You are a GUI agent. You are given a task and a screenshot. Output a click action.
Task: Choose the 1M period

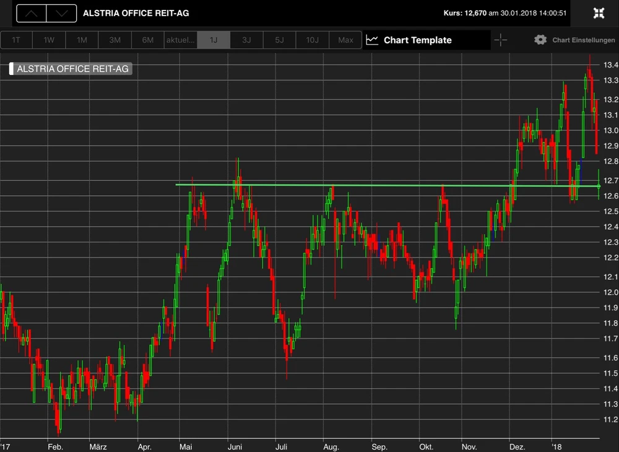82,40
